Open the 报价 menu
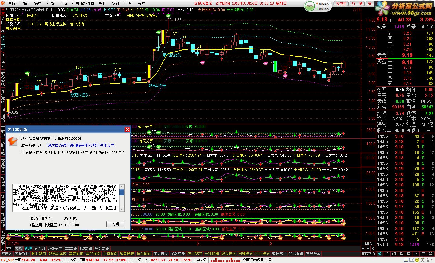 [51, 3]
